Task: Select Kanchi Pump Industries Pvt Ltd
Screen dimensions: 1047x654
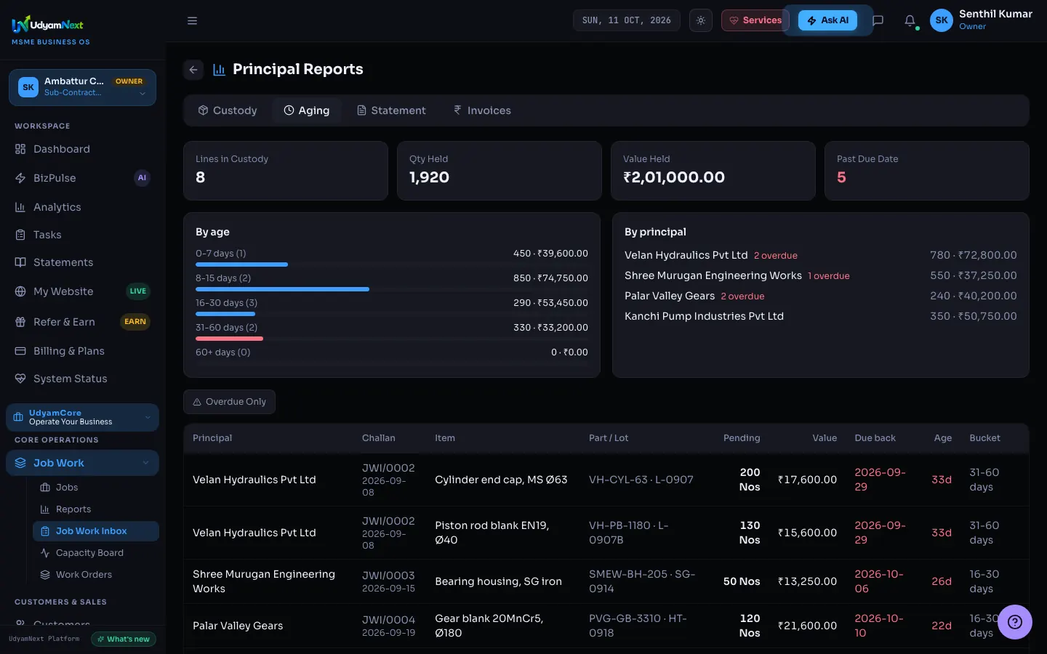Action: 704,316
